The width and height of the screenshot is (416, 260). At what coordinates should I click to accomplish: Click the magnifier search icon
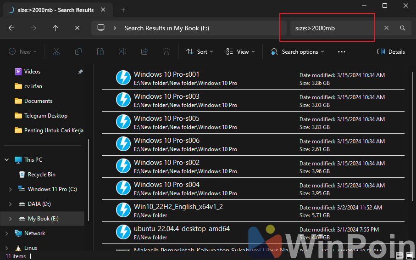pos(402,28)
